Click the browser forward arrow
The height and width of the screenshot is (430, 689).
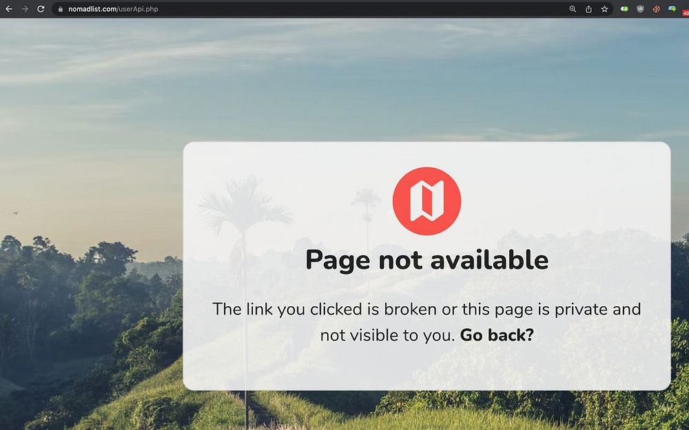point(25,9)
